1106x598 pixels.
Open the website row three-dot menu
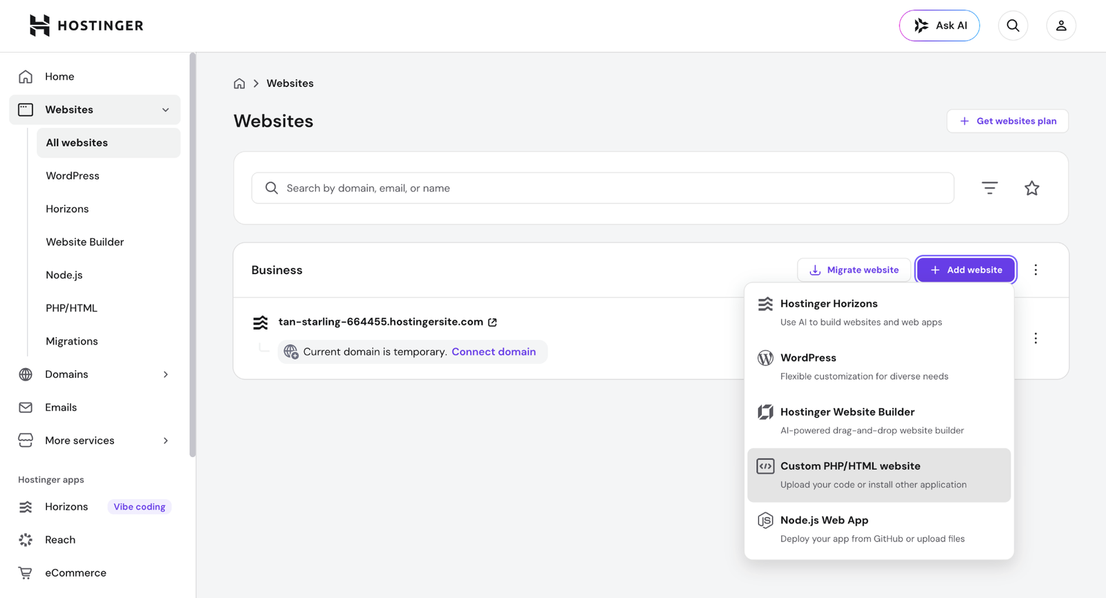1035,338
